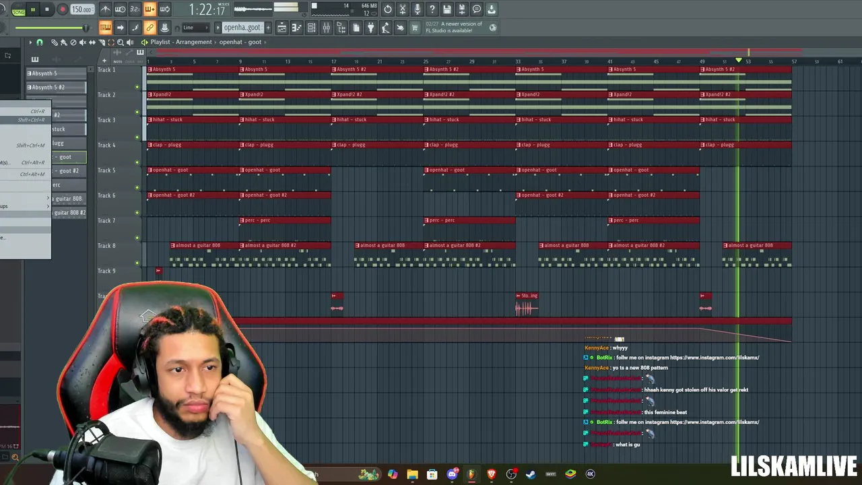Click 'Playlist - Arrangement' breadcrumb
The width and height of the screenshot is (862, 485).
pyautogui.click(x=181, y=42)
